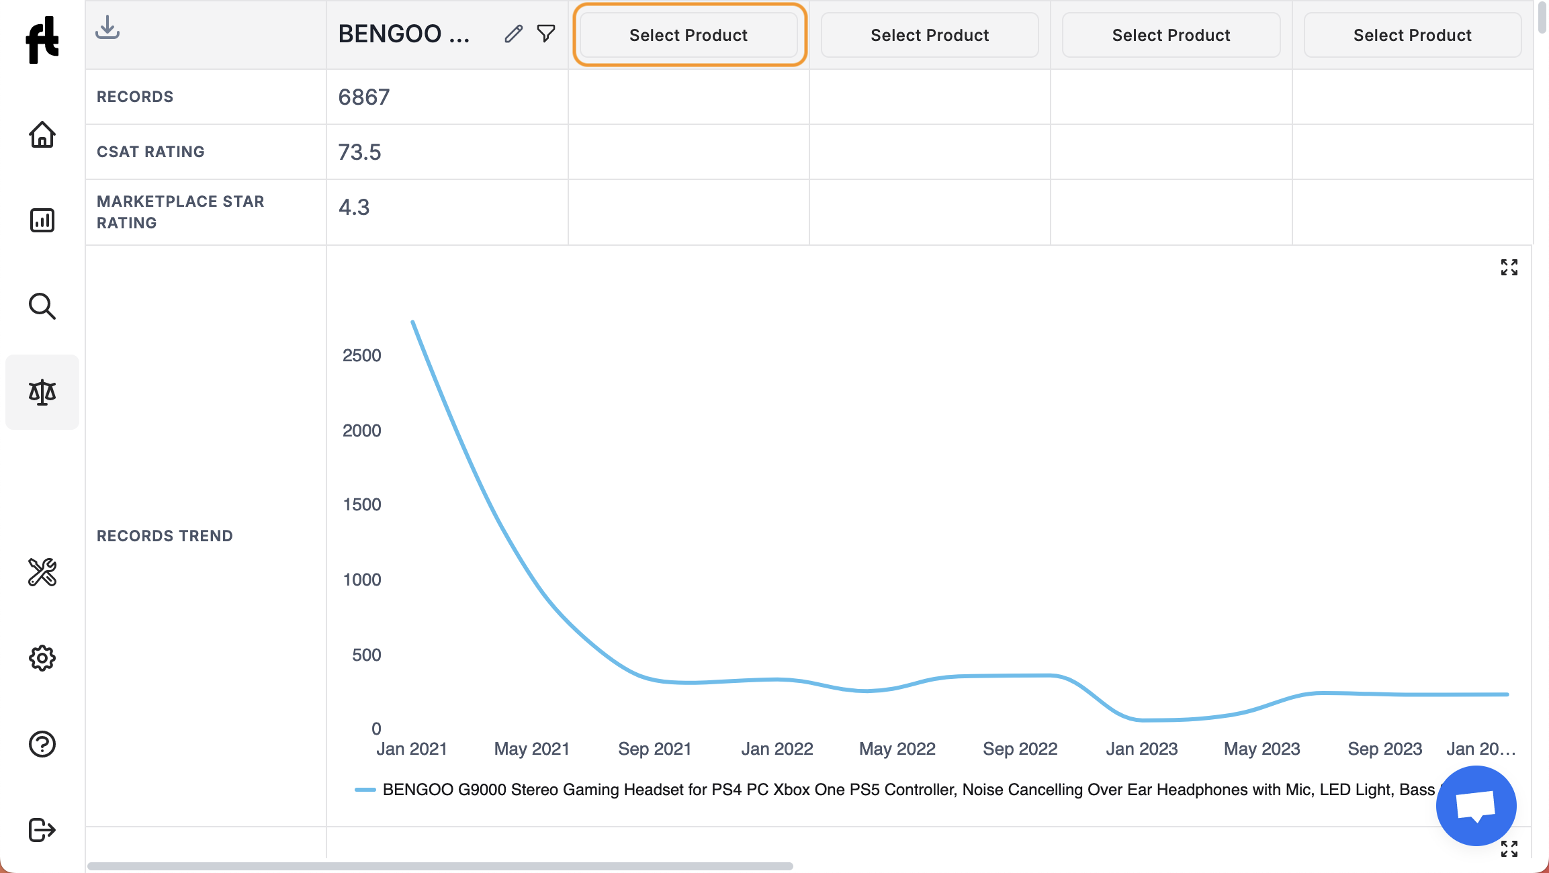Click the CSAT RATING row label
This screenshot has width=1549, height=873.
click(x=150, y=152)
